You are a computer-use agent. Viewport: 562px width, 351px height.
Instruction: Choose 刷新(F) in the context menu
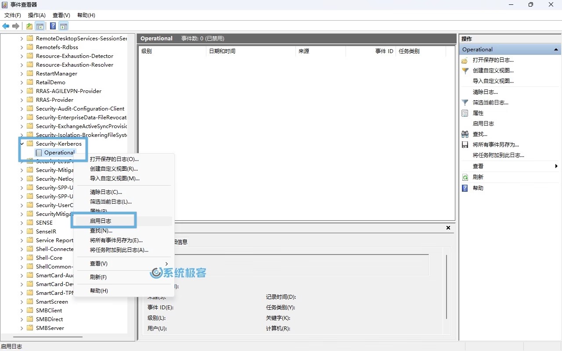(x=123, y=277)
